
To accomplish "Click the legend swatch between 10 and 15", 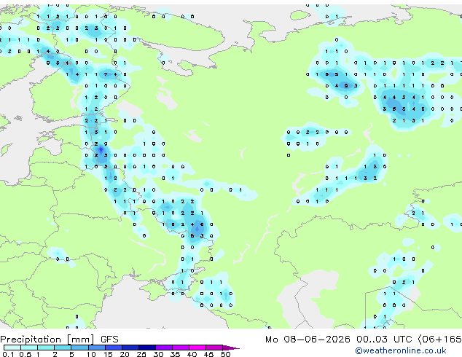I will pos(96,348).
